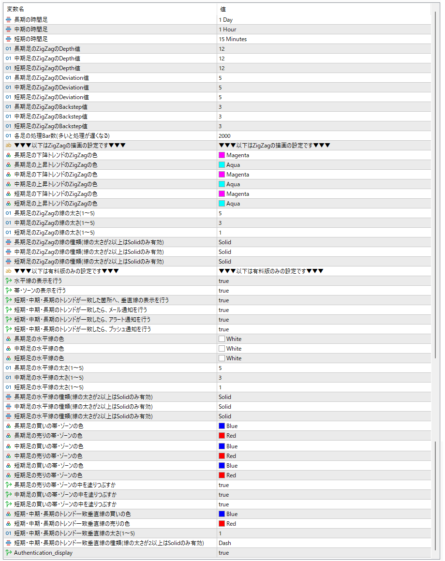
Task: Click the bool icon beside Authentication_display
Action: tap(9, 552)
